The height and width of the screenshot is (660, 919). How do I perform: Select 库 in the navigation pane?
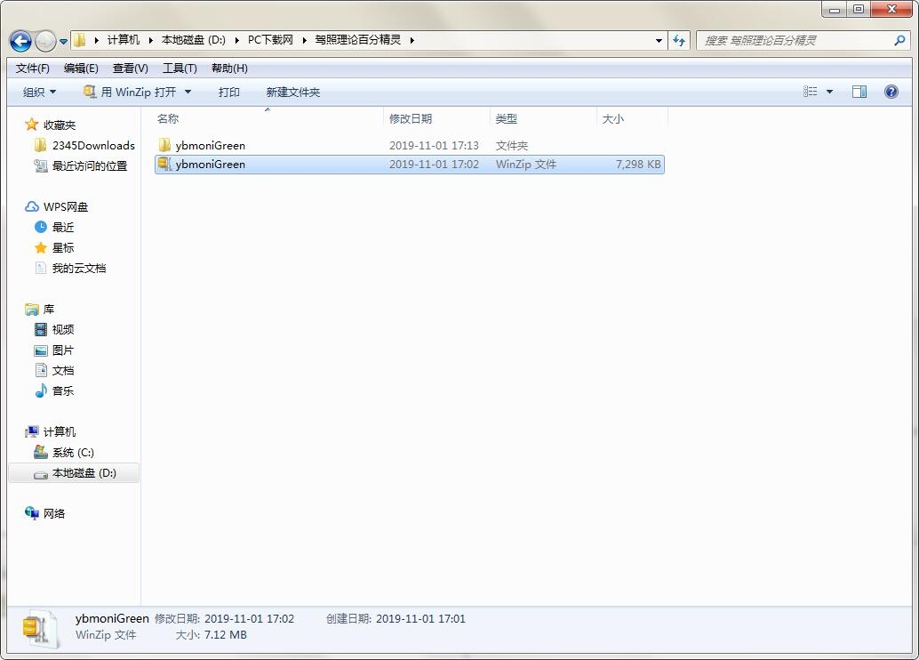click(40, 310)
